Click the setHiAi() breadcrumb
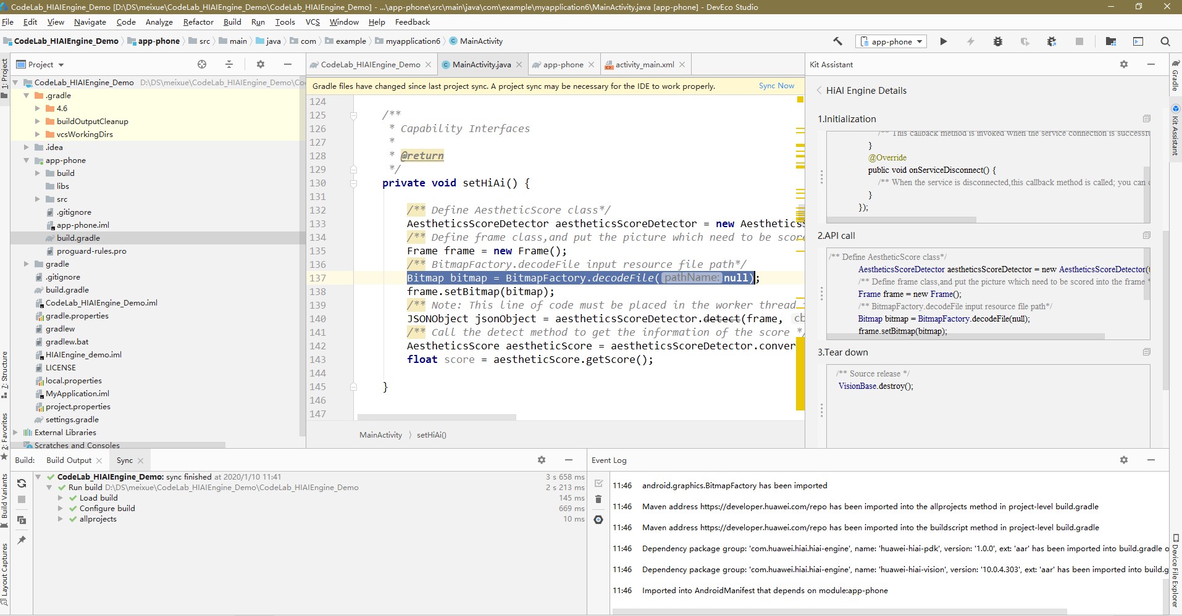 [431, 435]
